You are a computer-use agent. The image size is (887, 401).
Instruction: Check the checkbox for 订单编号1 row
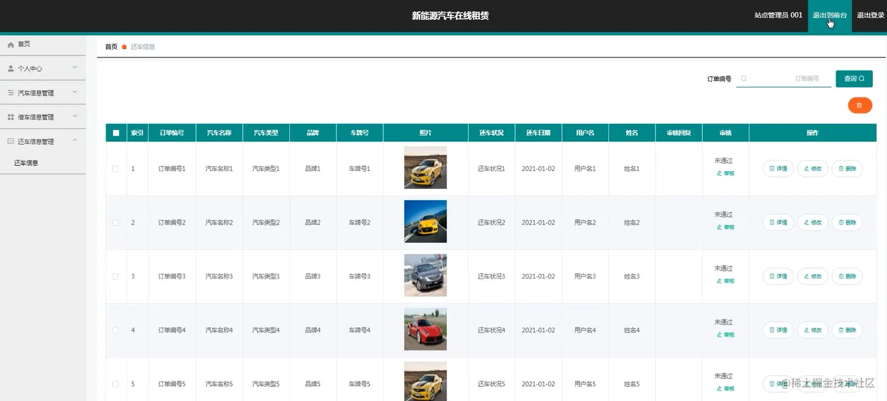pyautogui.click(x=116, y=168)
